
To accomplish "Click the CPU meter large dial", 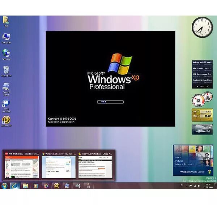I will [x=198, y=100].
